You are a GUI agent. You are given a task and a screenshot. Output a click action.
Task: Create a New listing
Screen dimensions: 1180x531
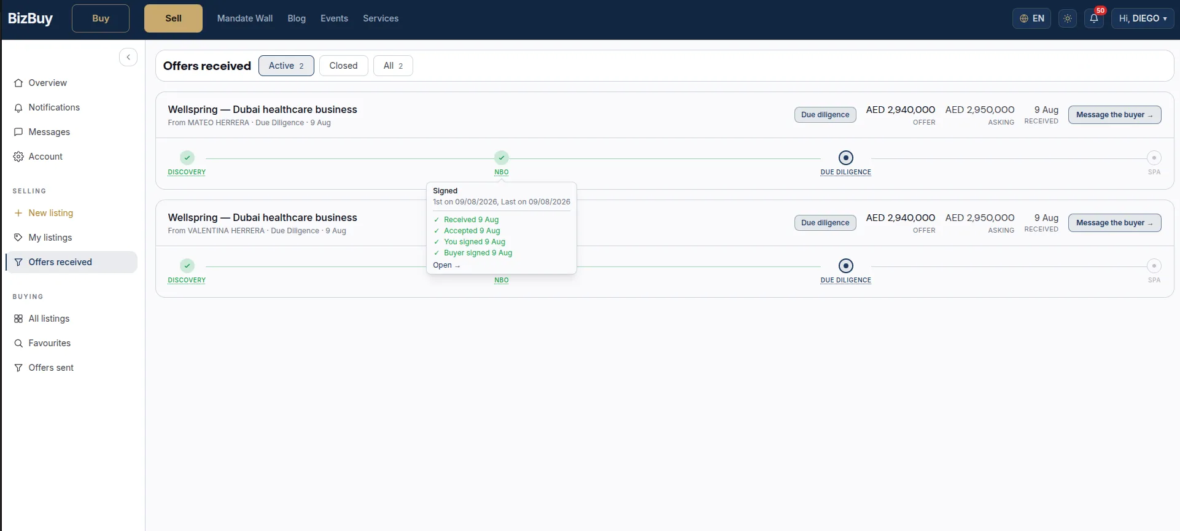(71, 213)
